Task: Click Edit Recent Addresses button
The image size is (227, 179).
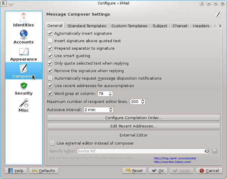Action: point(134,126)
